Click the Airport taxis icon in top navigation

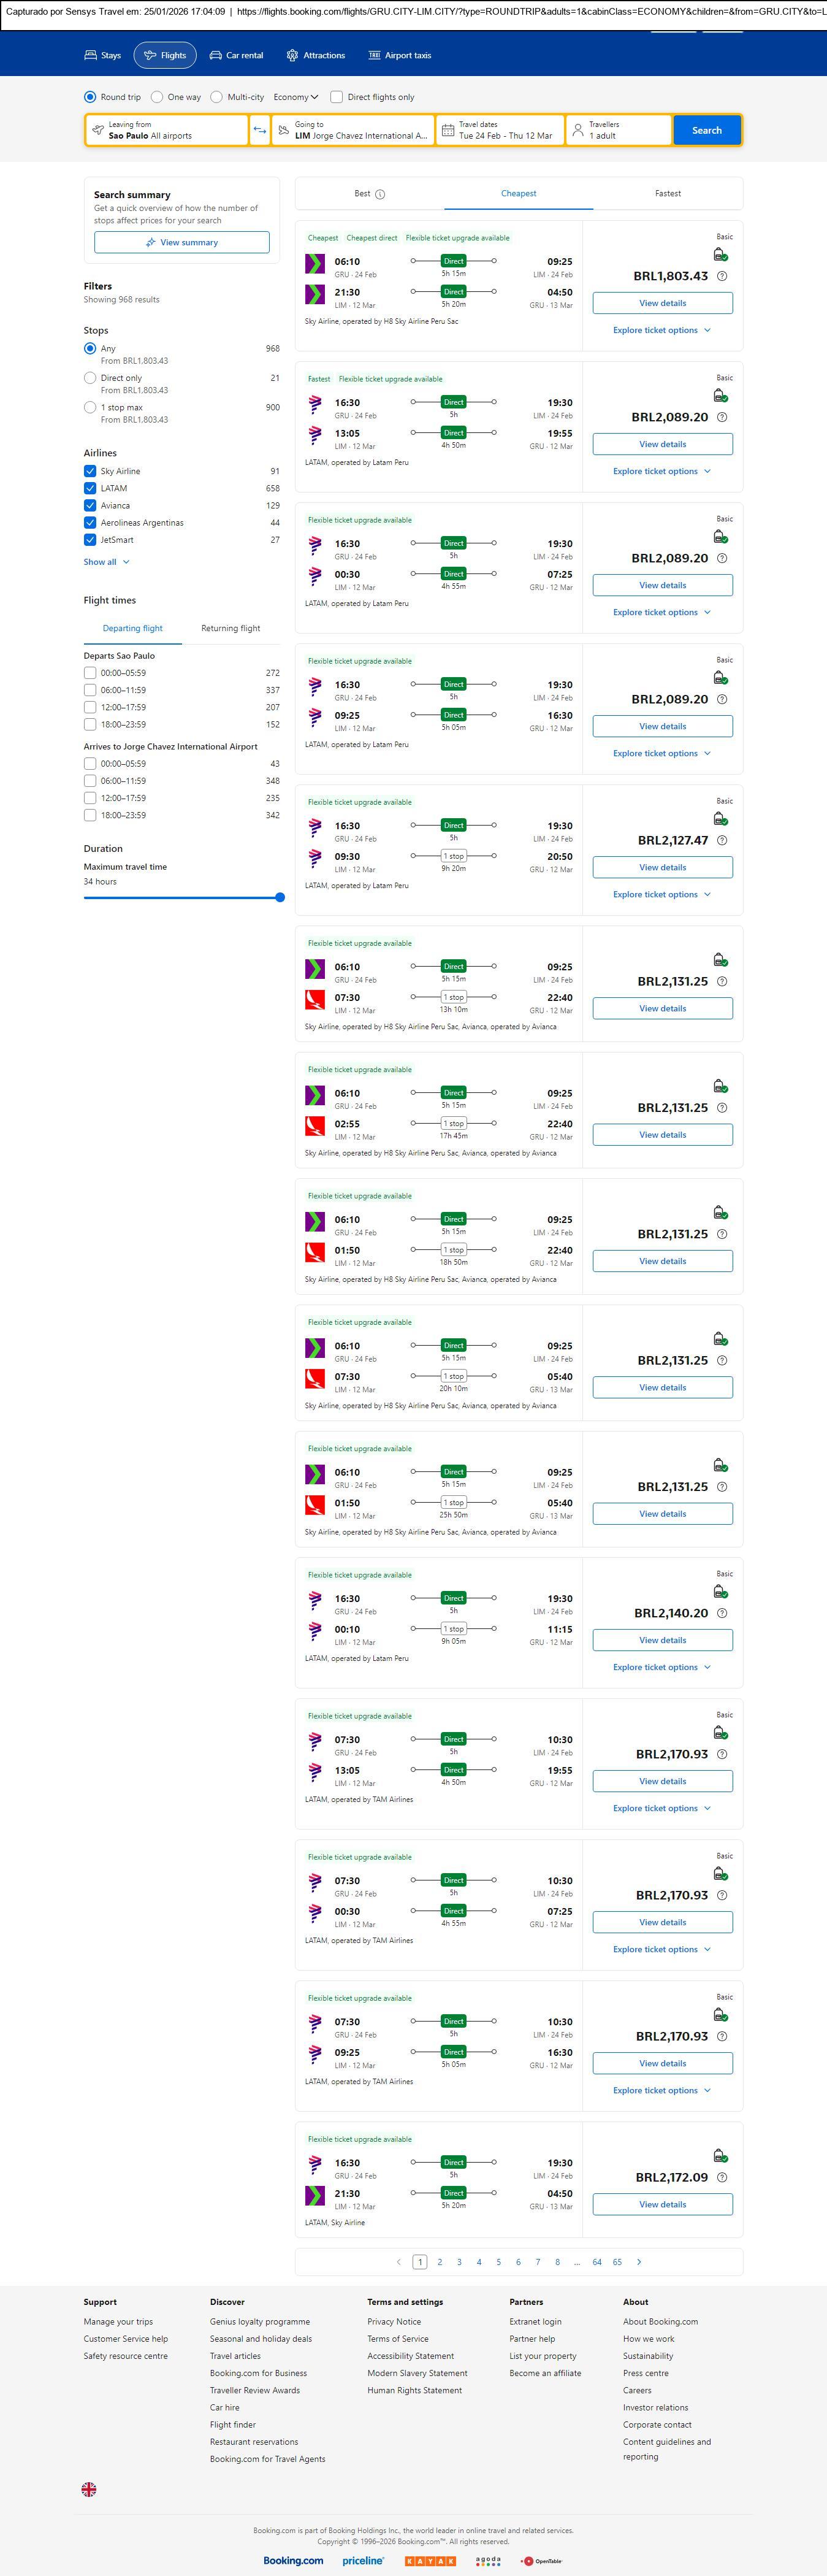(x=375, y=56)
